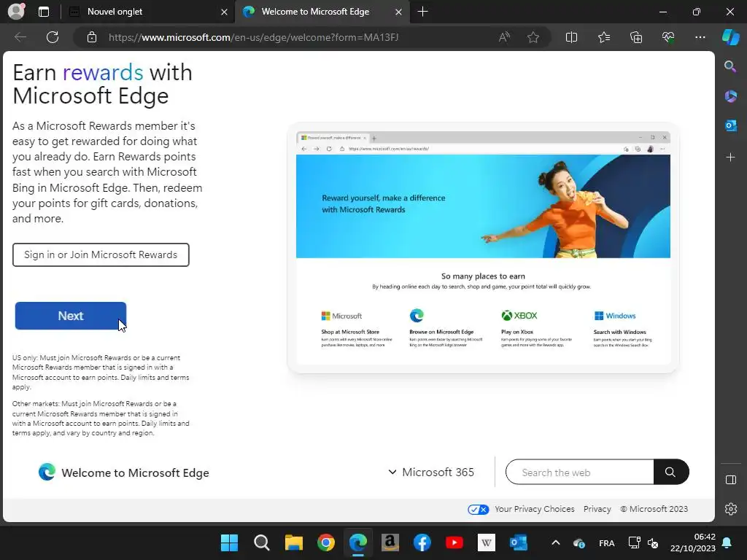Focus the Search the web field
This screenshot has height=560, width=747.
click(580, 472)
